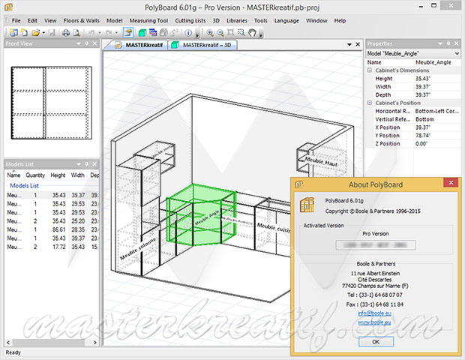Collapse the Cabinet's Dimensions group
The height and width of the screenshot is (360, 465).
point(370,70)
